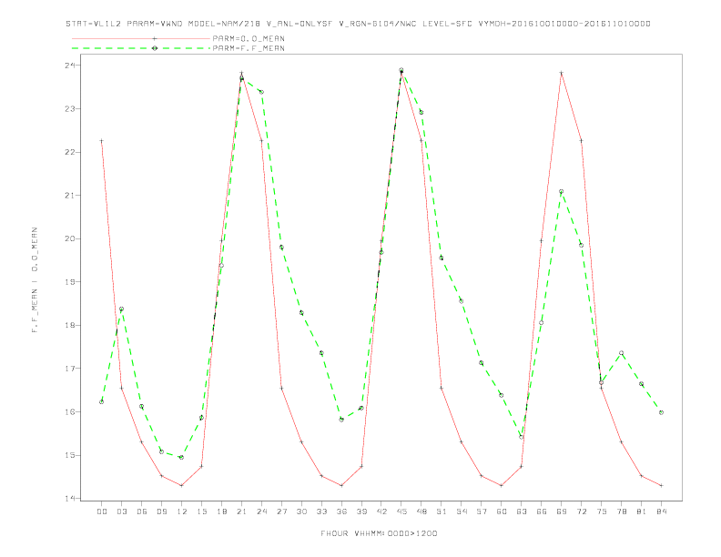
Task: Click y-axis tick label 24
Action: click(69, 66)
